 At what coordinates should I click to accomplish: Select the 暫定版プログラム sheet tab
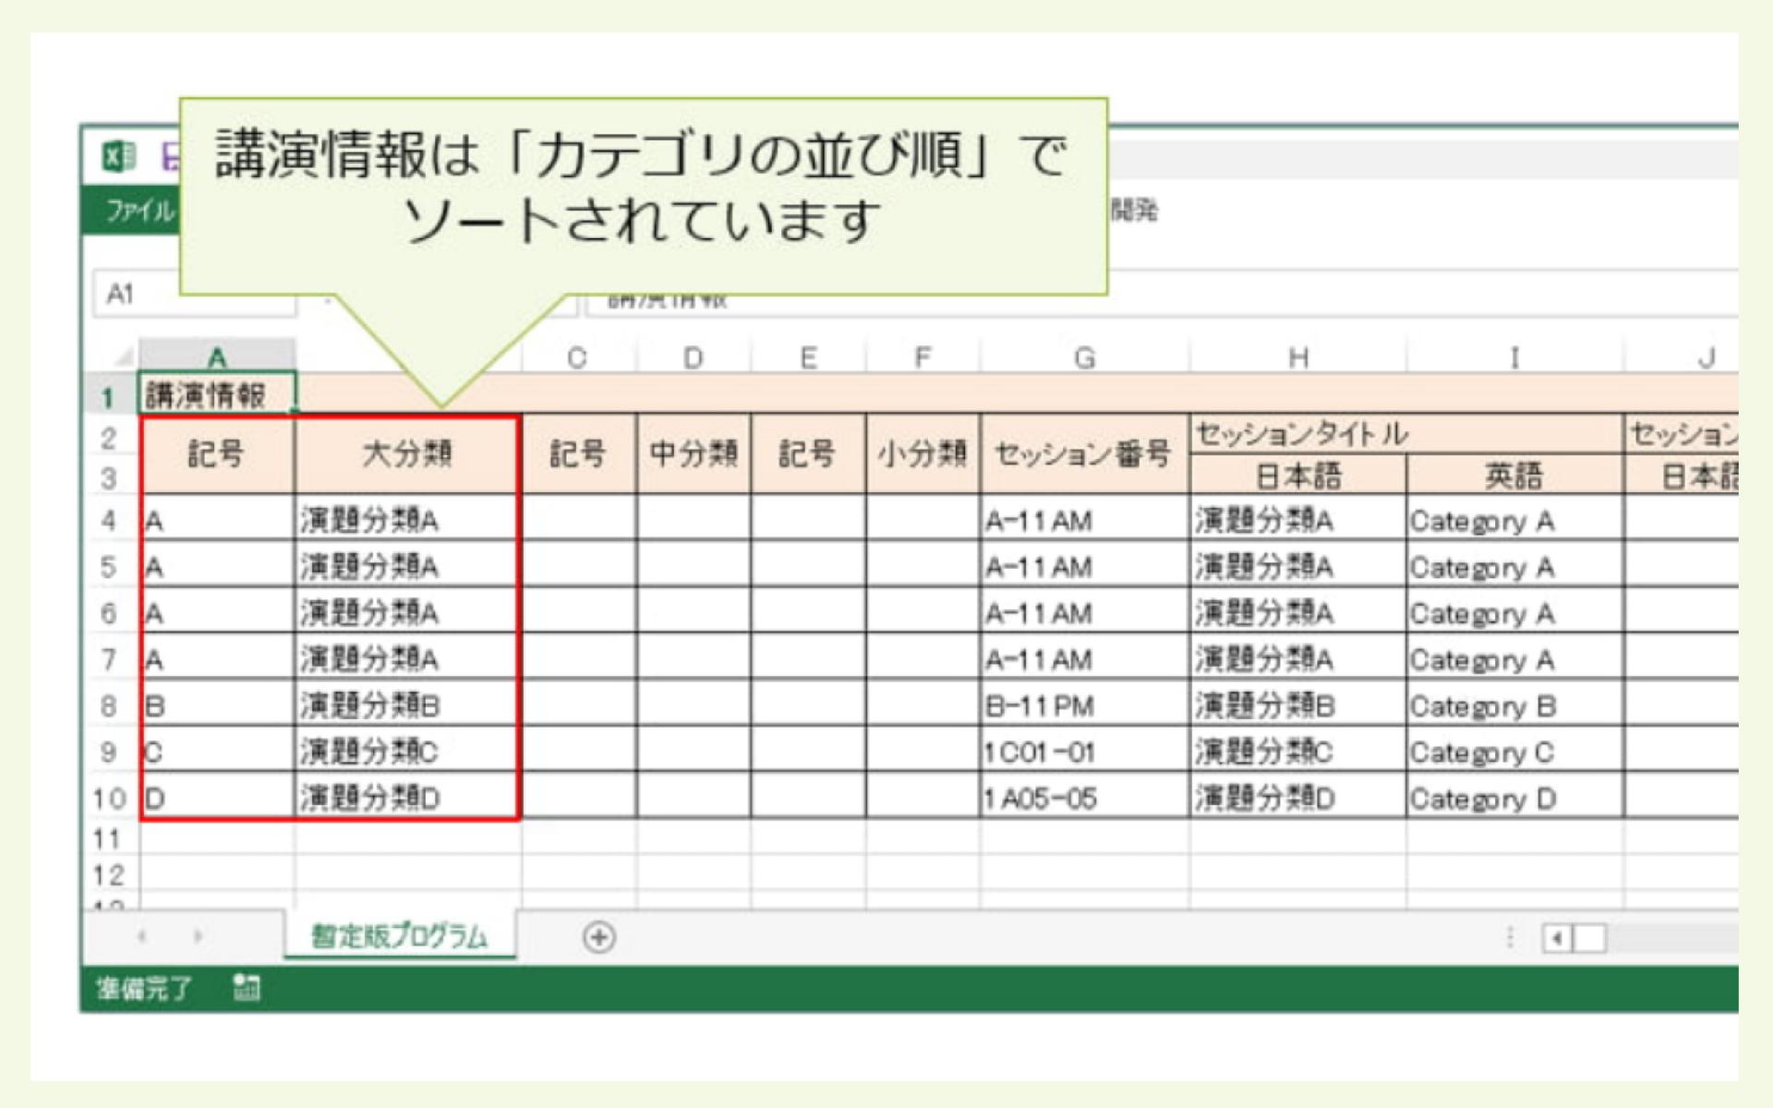pos(397,937)
